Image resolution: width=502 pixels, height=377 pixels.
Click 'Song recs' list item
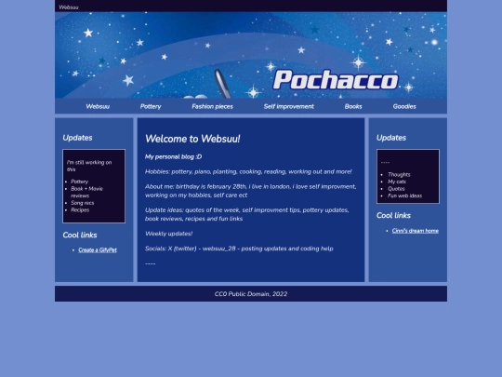pyautogui.click(x=83, y=203)
